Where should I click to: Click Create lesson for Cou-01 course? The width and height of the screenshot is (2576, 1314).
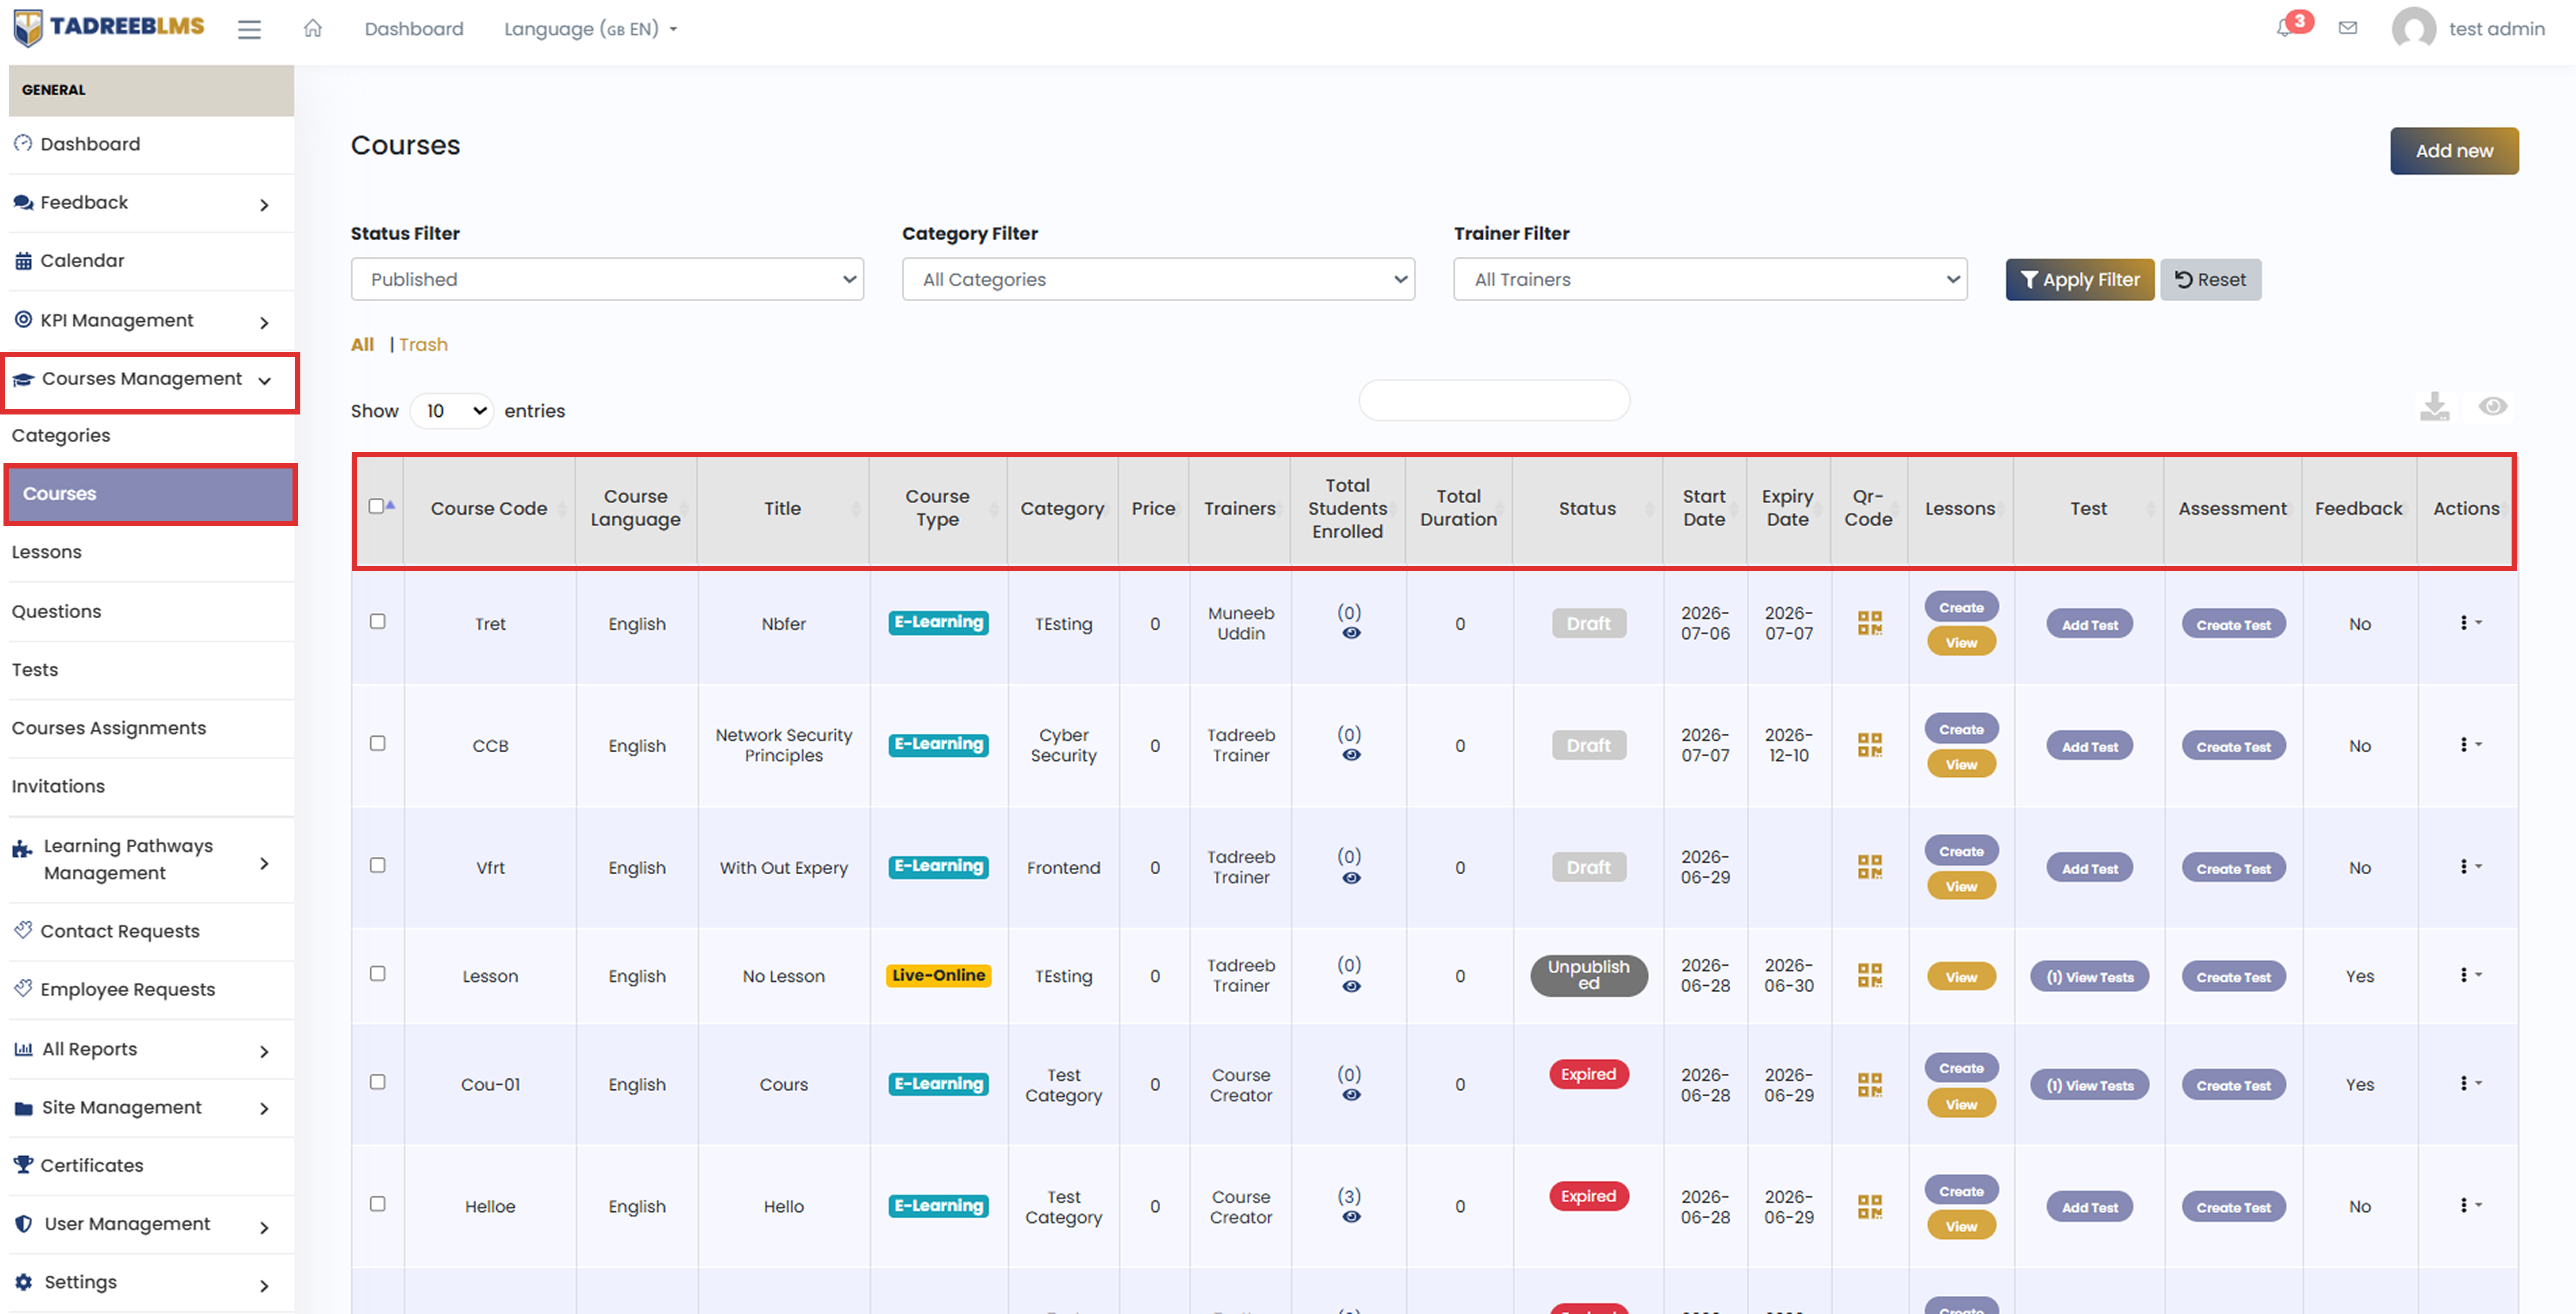[1961, 1068]
